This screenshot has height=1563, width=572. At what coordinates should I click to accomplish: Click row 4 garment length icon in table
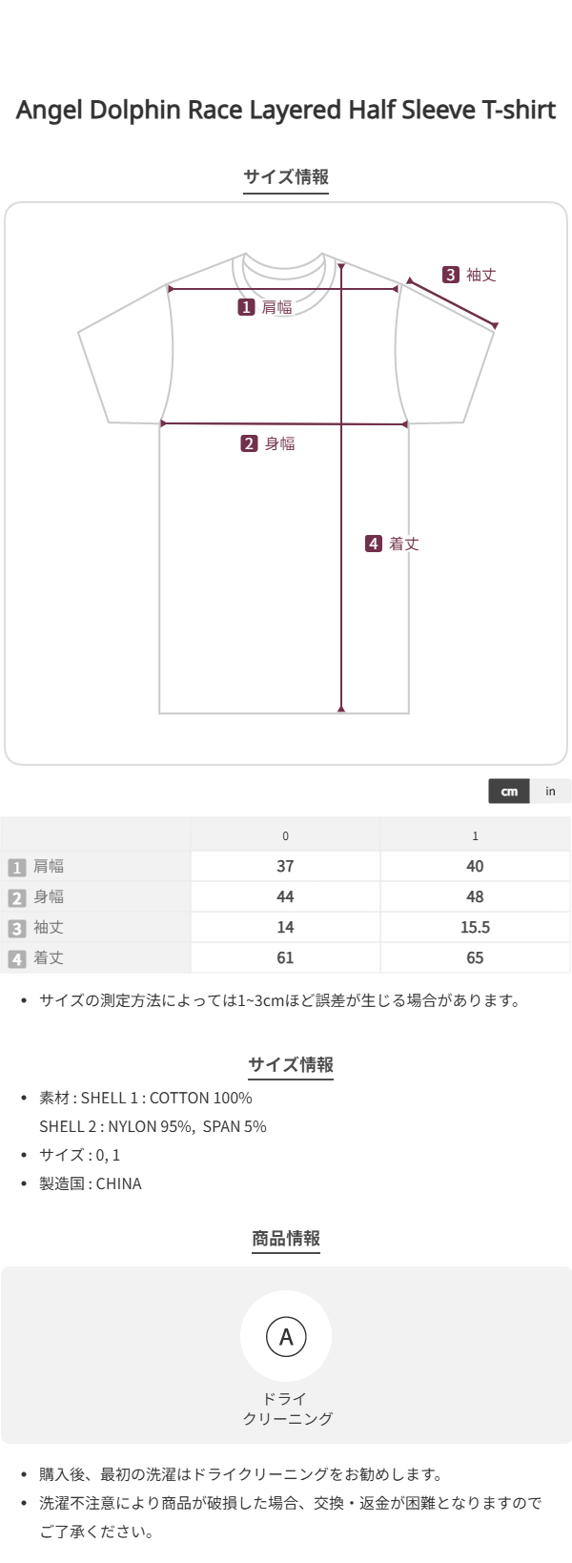click(16, 959)
